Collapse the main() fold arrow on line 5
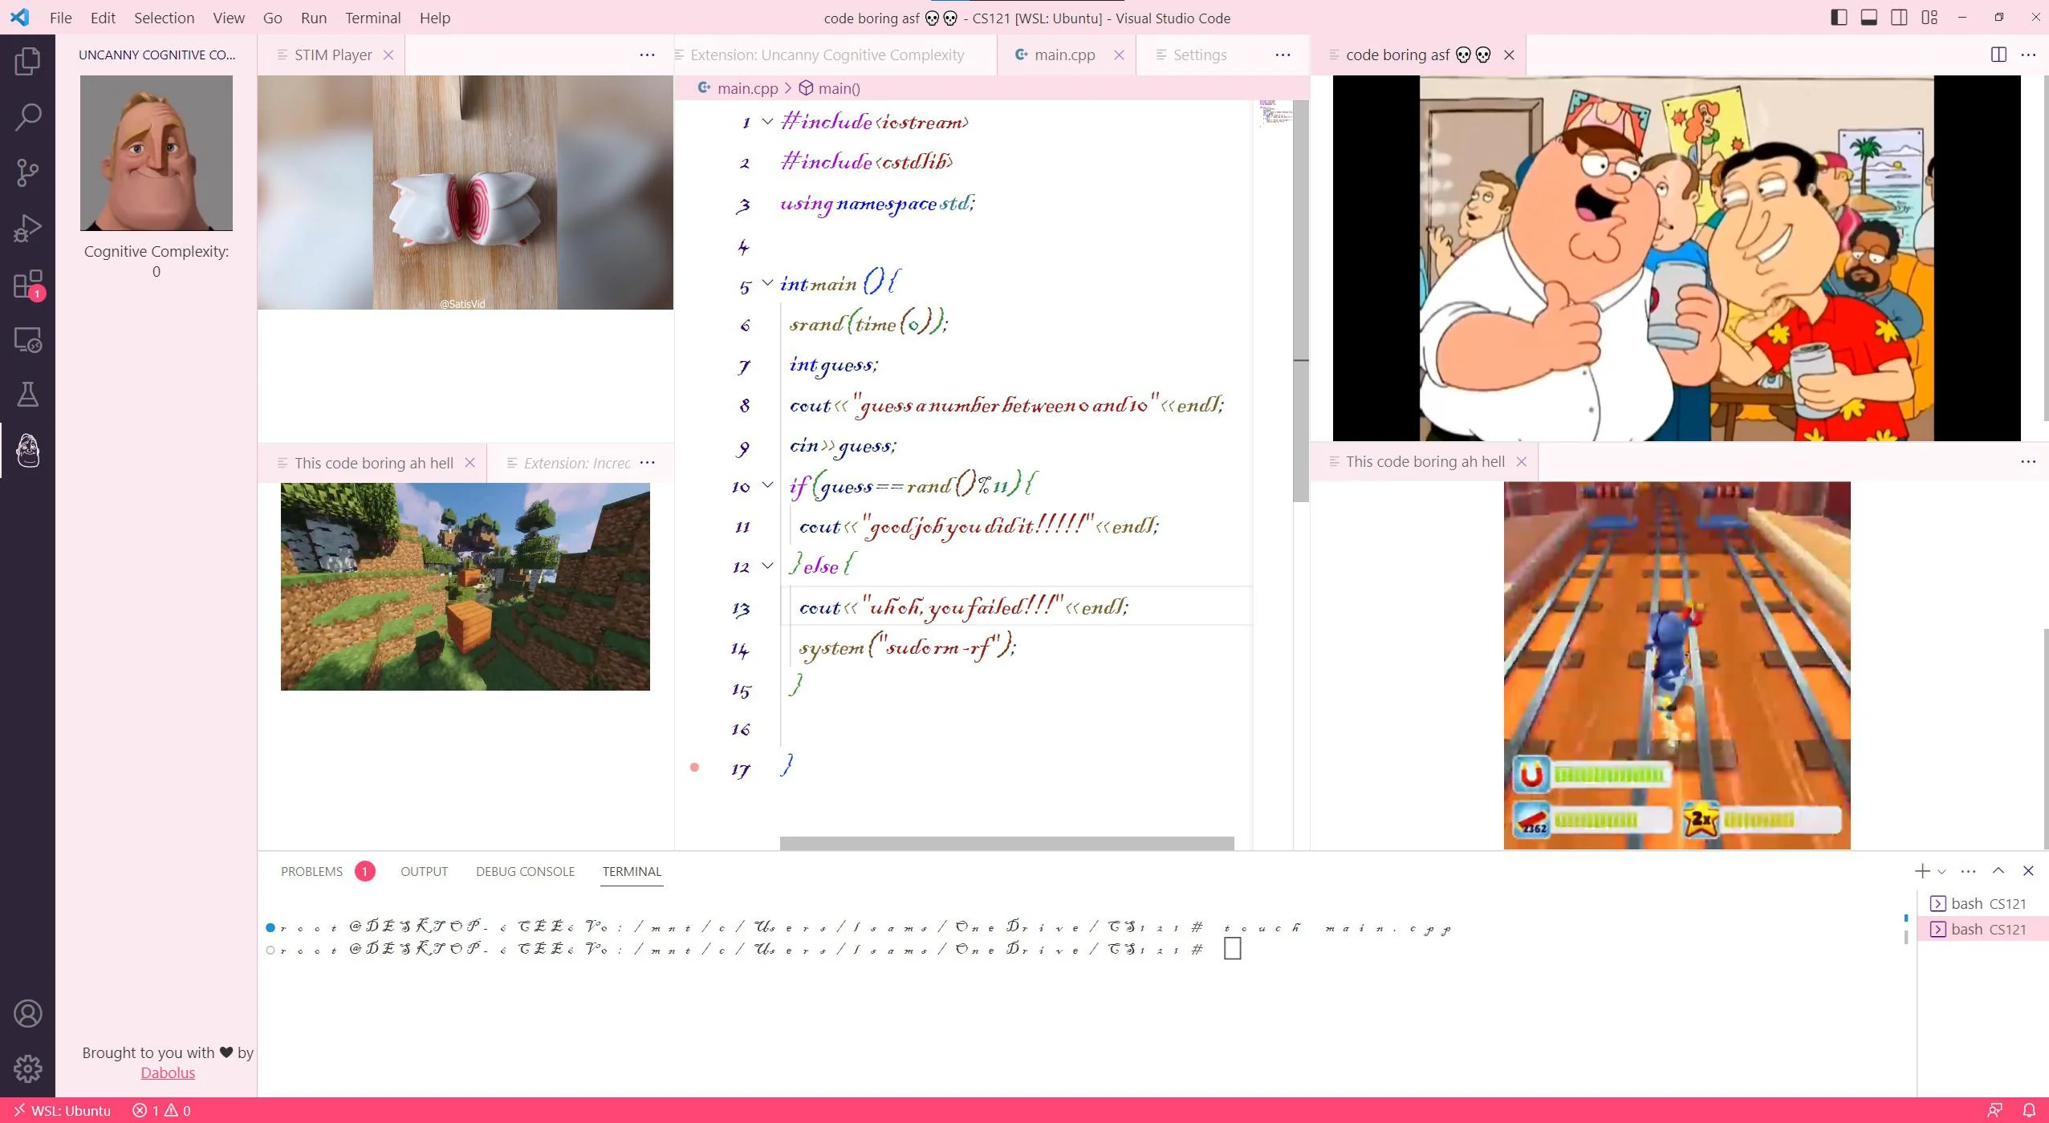Viewport: 2049px width, 1123px height. pos(767,283)
